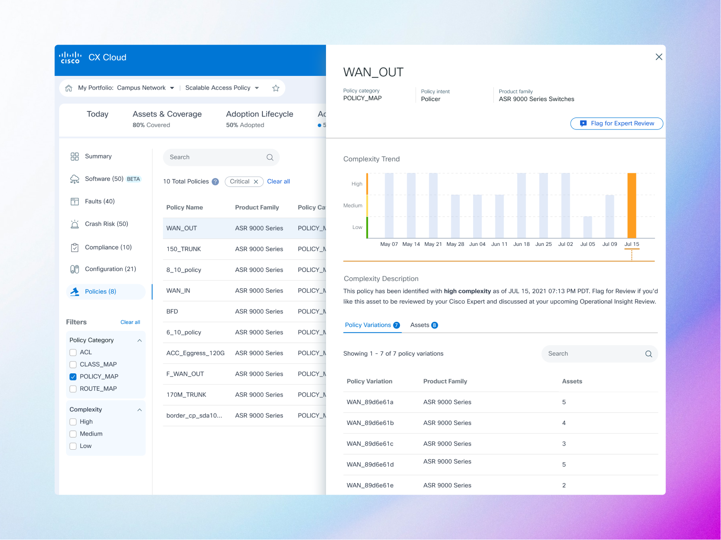Click the policy variations search field
This screenshot has height=540, width=721.
[600, 354]
